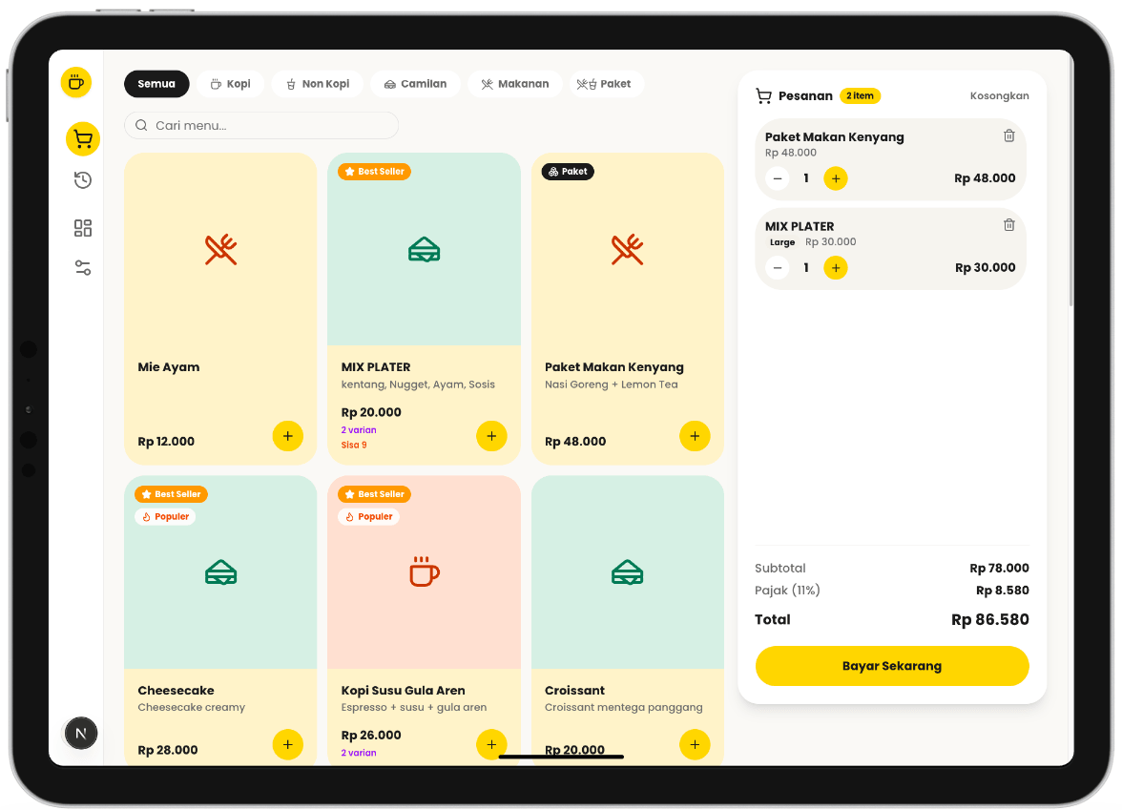Click the N avatar badge
1122x810 pixels.
(81, 733)
